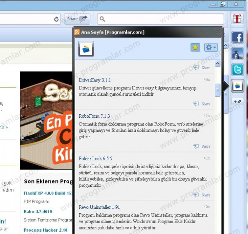
Task: Click the feed panel scrollbar thumb
Action: [x=218, y=90]
